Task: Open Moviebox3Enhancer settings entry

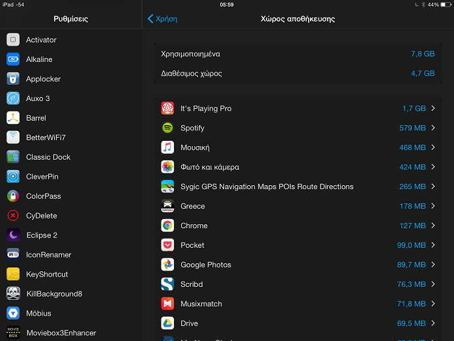Action: [71, 333]
